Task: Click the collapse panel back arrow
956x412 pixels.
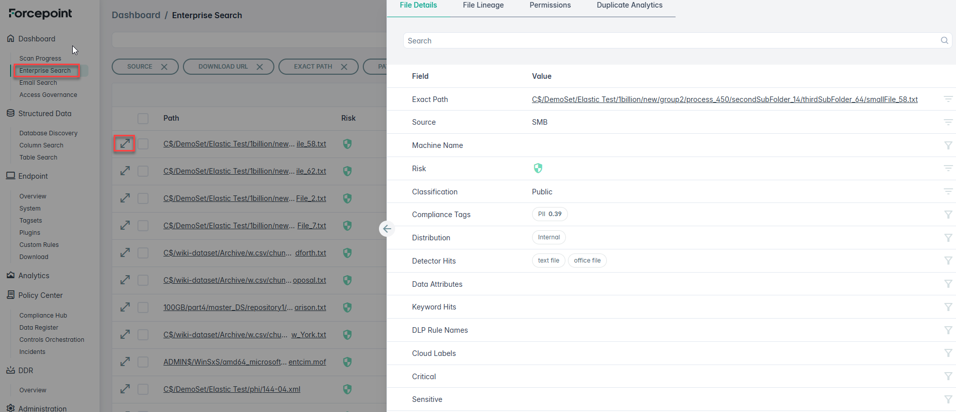Action: [x=387, y=229]
